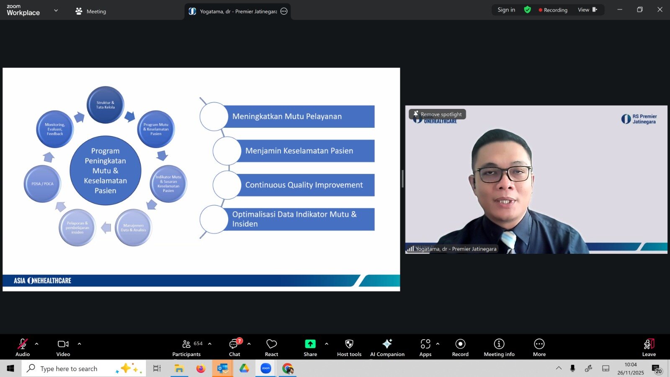This screenshot has height=377, width=670.
Task: Open Meeting info
Action: click(499, 348)
